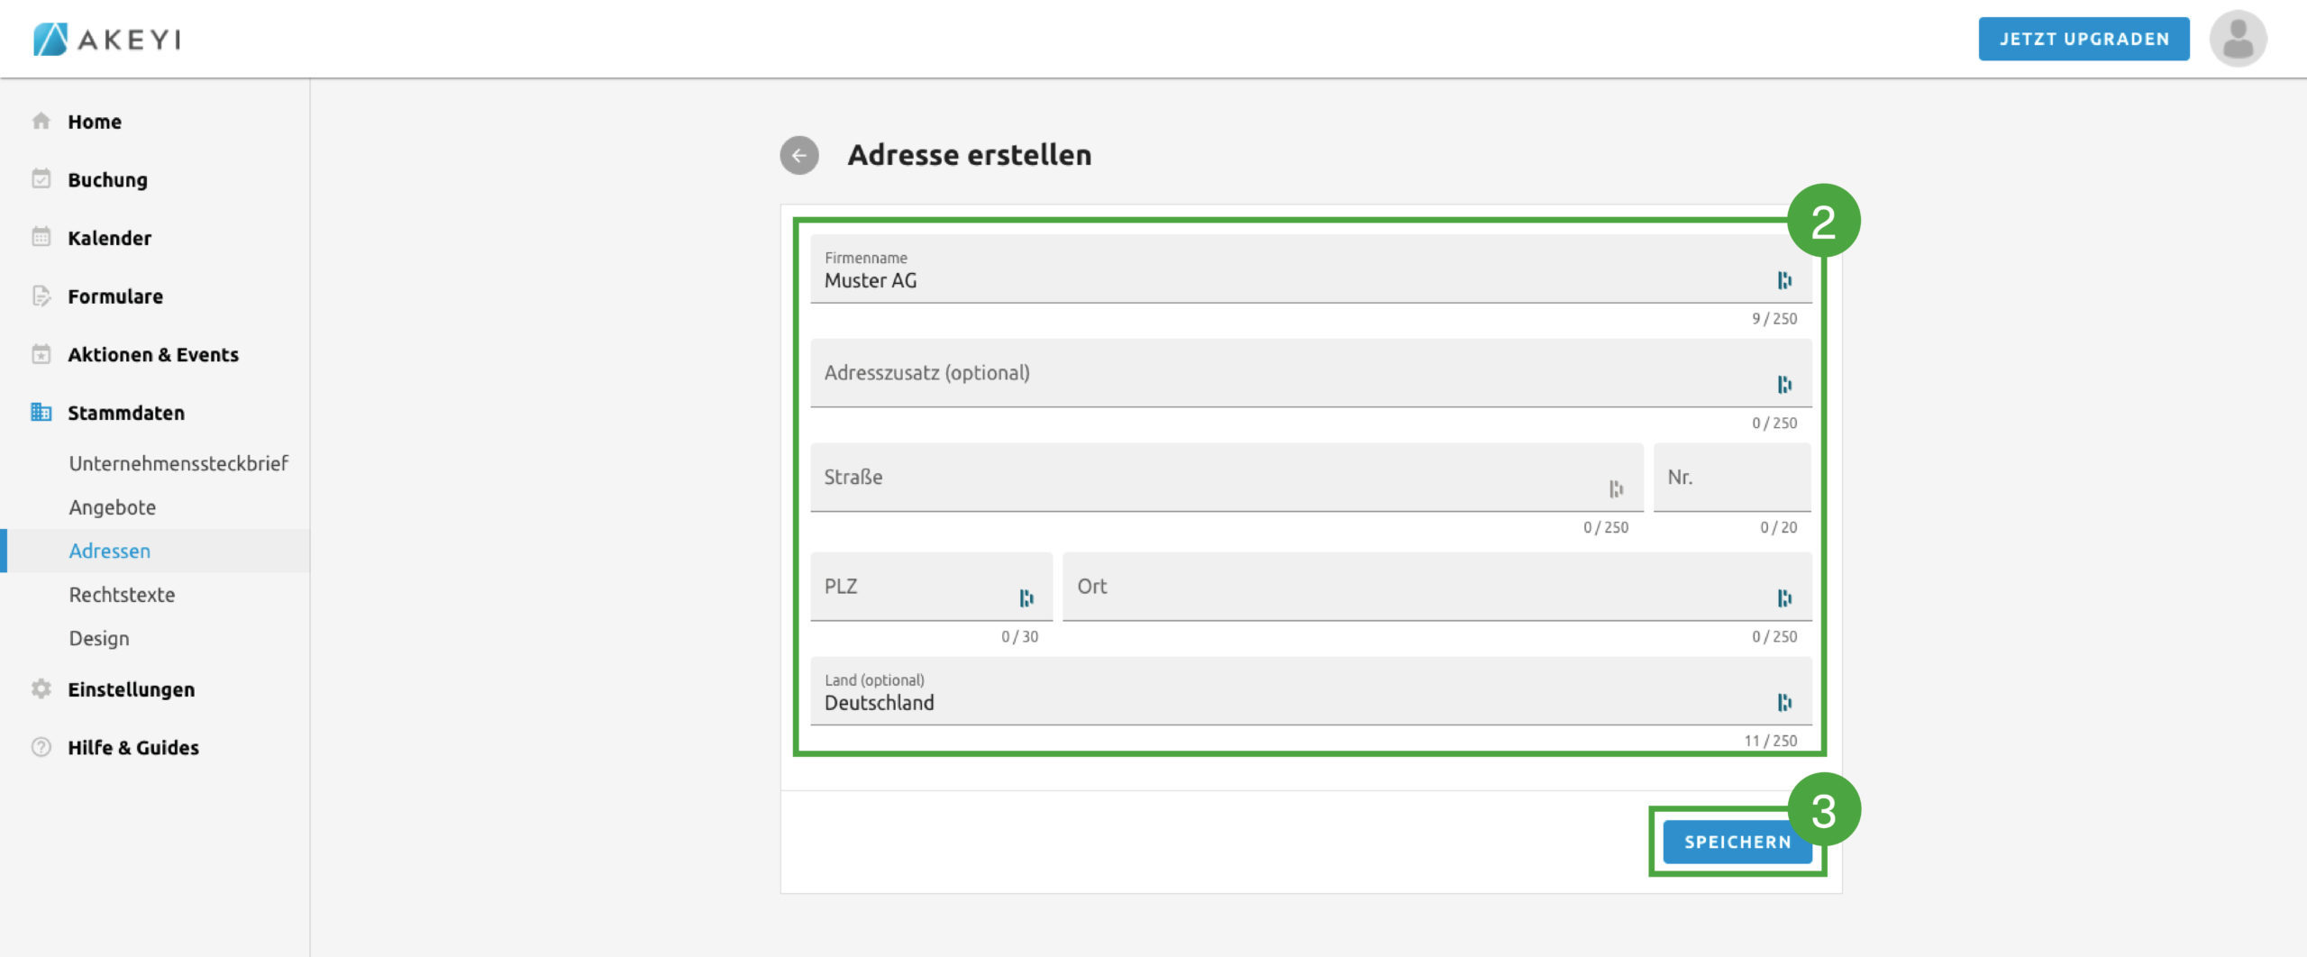Click the icon inside Firmenname field
The width and height of the screenshot is (2307, 957).
pos(1783,280)
